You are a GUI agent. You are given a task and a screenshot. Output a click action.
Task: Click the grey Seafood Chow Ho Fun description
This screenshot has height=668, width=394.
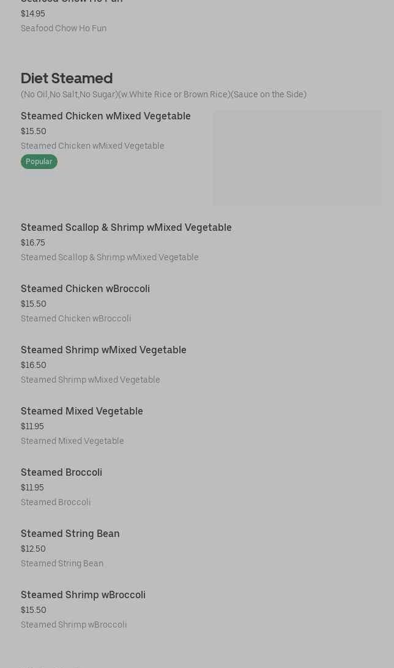64,29
